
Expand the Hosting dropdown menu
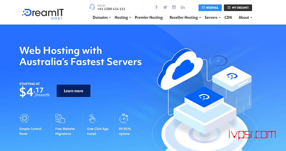click(x=123, y=17)
